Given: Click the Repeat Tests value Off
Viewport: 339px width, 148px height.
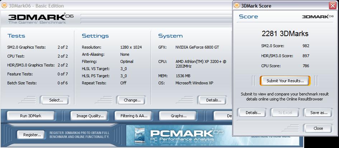Looking at the screenshot, I should tap(123, 83).
